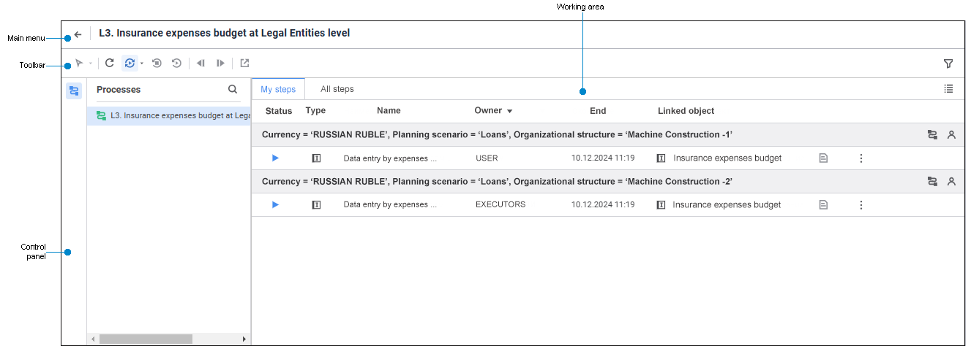The width and height of the screenshot is (971, 346).
Task: Open the list view settings icon
Action: click(948, 88)
